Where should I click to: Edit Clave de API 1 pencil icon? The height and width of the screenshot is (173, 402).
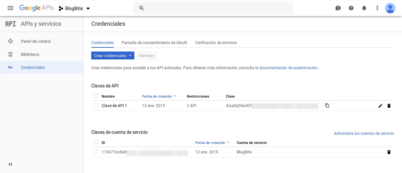click(x=380, y=106)
